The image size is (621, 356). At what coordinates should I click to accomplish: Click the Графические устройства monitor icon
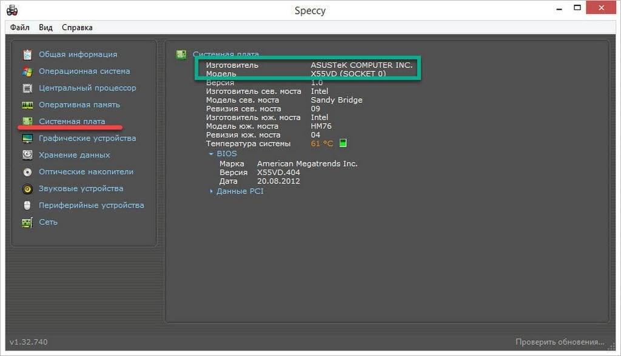[x=27, y=139]
